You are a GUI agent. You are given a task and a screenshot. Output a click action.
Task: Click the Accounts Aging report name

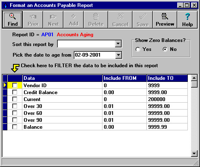75,35
